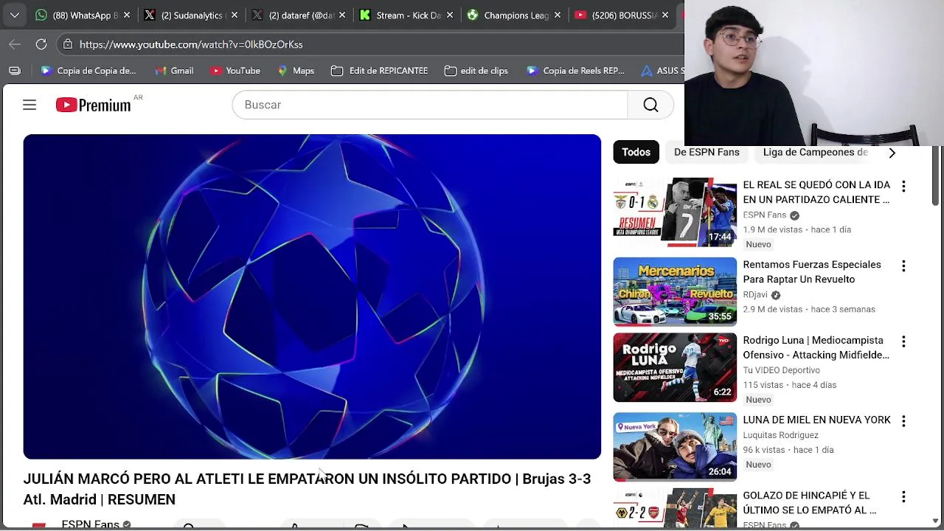Open LUNA DE MIEL EN NUEVA YORK title
This screenshot has height=531, width=944.
[x=816, y=420]
